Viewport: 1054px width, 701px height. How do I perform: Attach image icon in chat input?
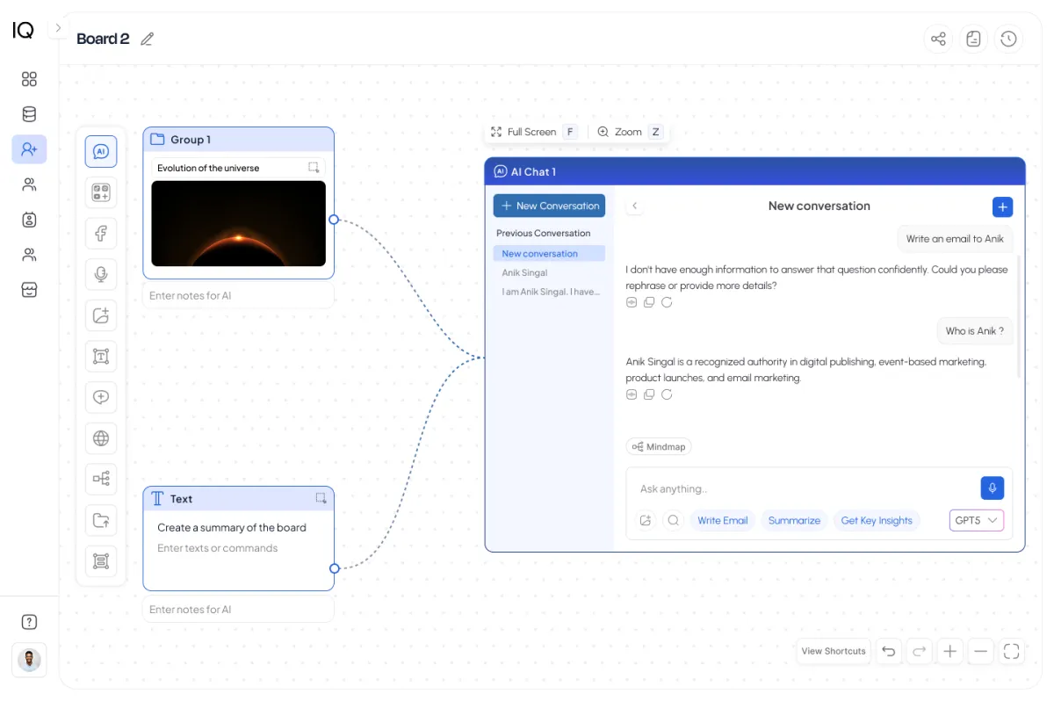point(646,520)
